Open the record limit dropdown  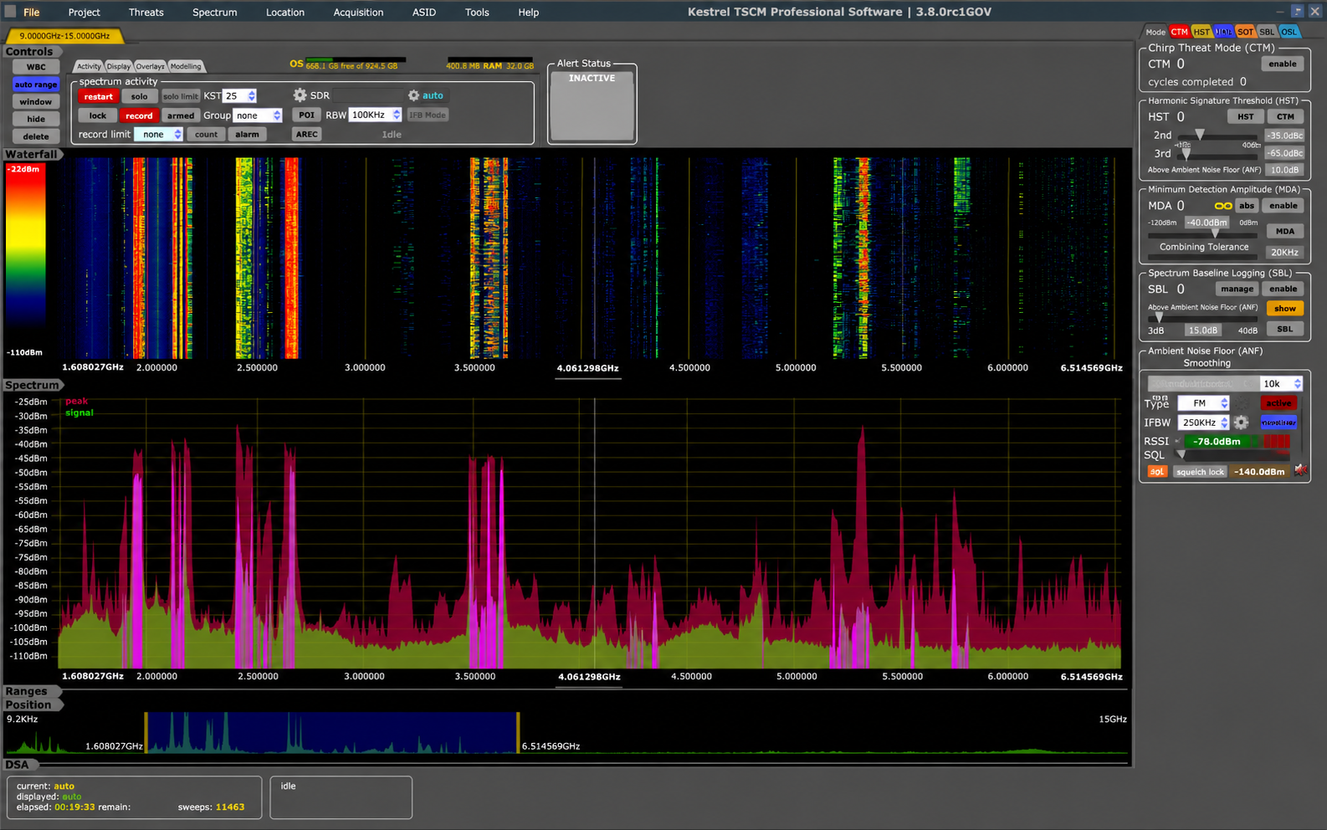click(x=159, y=134)
